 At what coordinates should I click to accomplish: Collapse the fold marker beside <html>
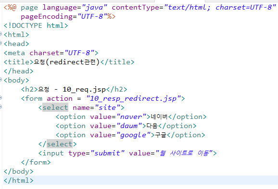(0, 34)
